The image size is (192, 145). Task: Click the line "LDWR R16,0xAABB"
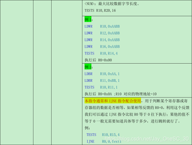point(102,47)
